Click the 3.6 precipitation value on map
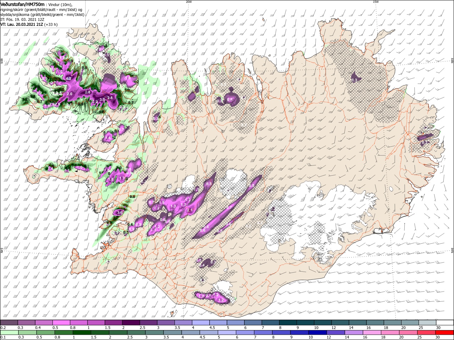Screen dimensions: 454x340 coord(120,212)
